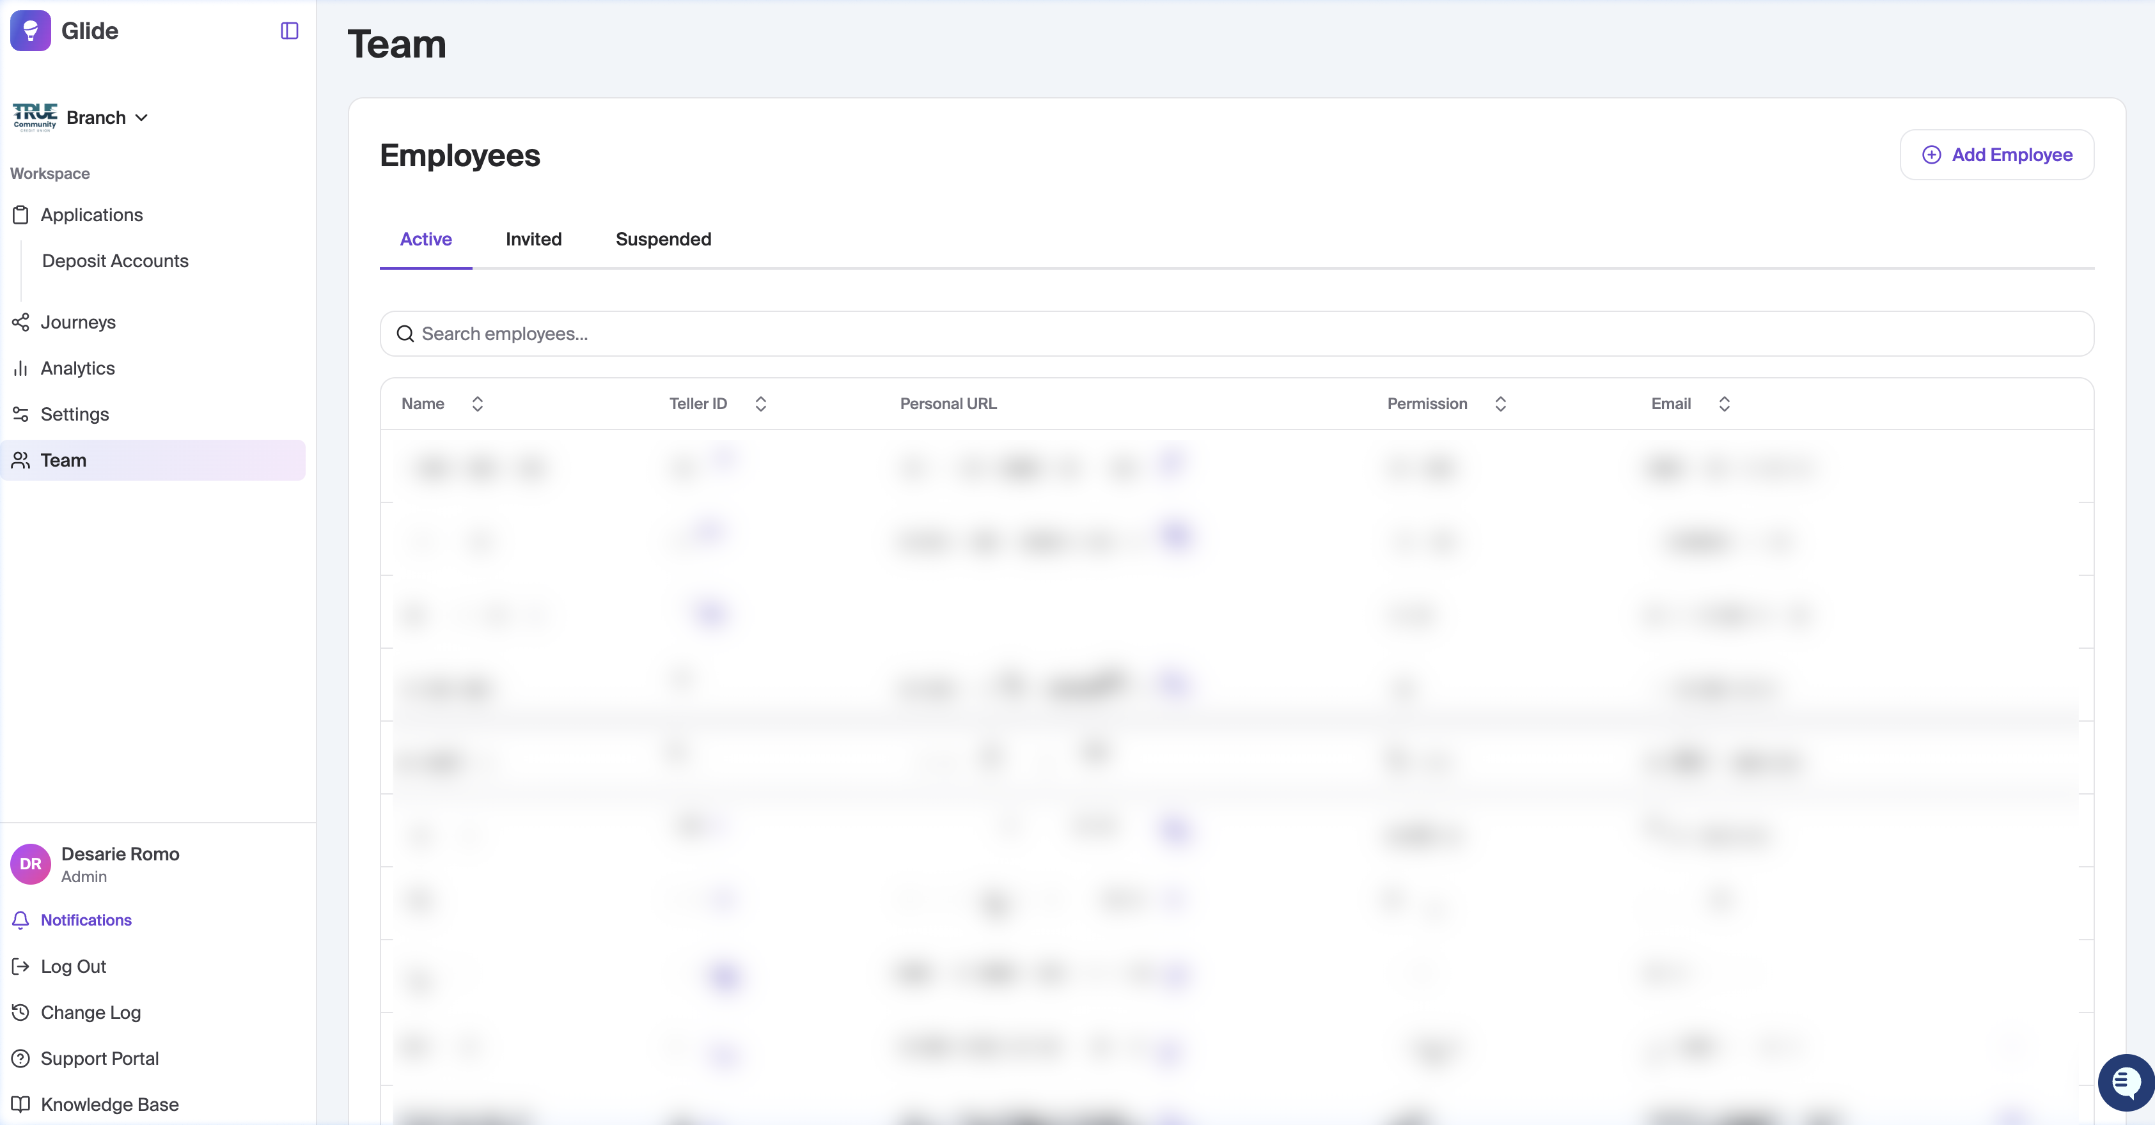Sort employees by Name column
This screenshot has width=2155, height=1125.
[x=478, y=404]
